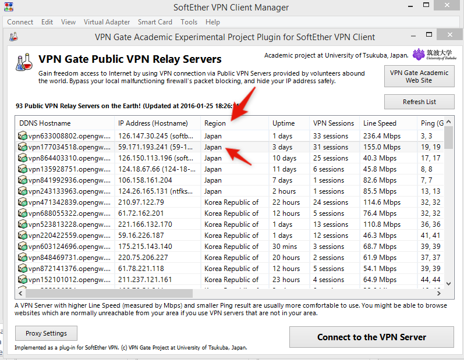The width and height of the screenshot is (464, 360).
Task: Click the horizontal scroll right arrow
Action: coord(439,294)
